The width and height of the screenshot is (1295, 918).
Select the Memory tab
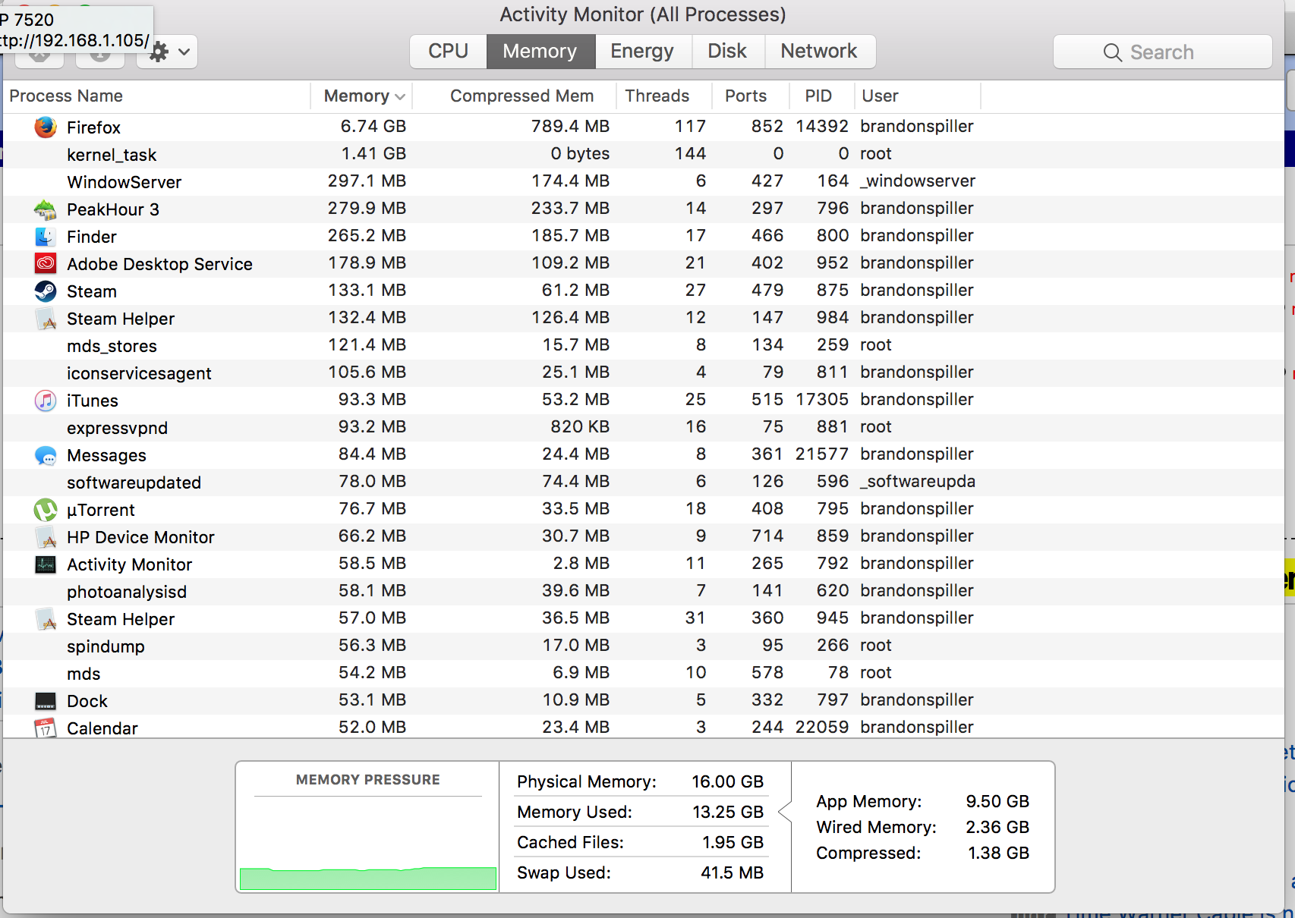tap(540, 51)
